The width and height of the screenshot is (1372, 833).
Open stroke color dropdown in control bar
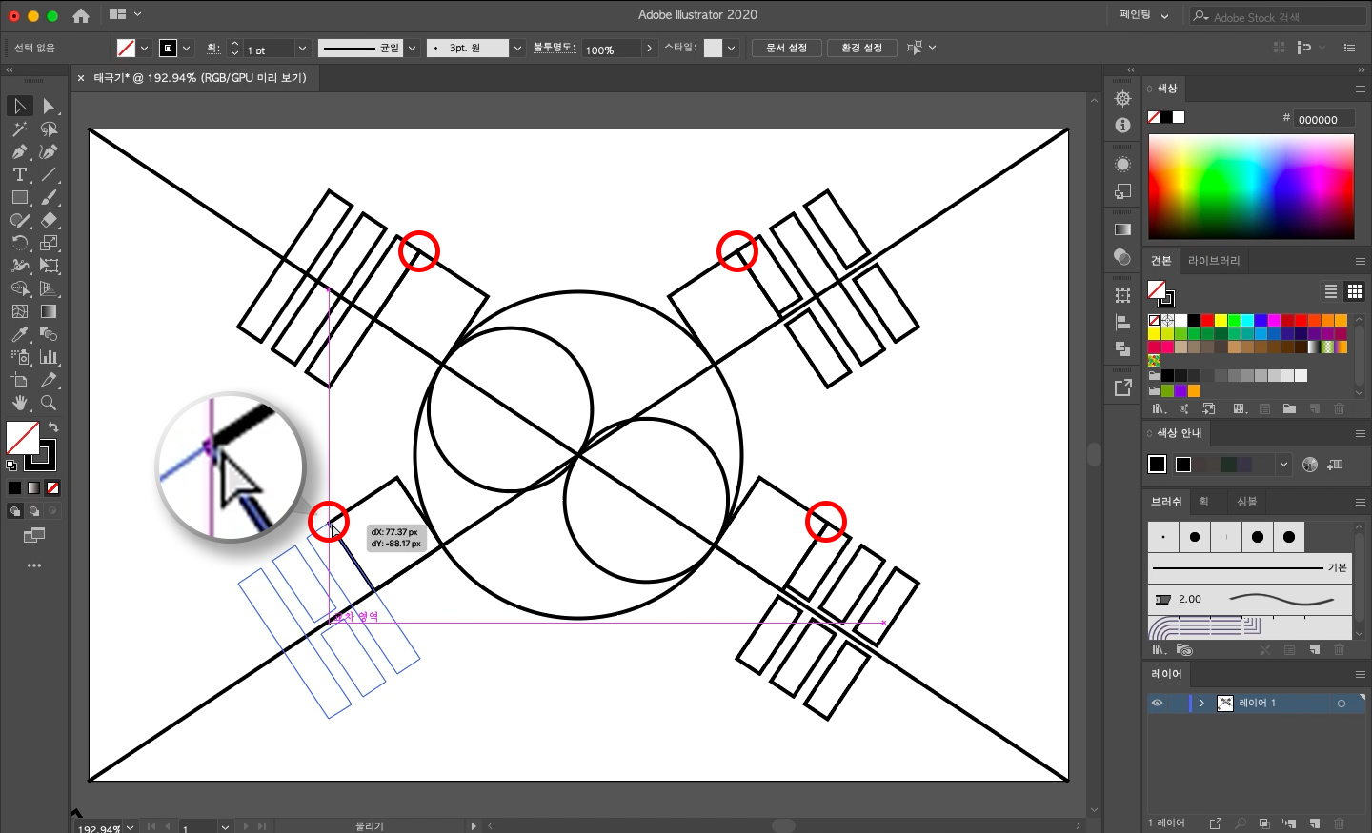pyautogui.click(x=187, y=48)
